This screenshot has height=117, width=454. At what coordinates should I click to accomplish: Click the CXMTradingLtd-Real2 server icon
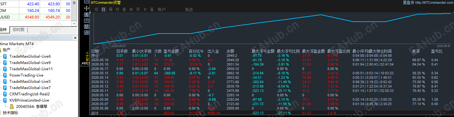tap(5, 94)
